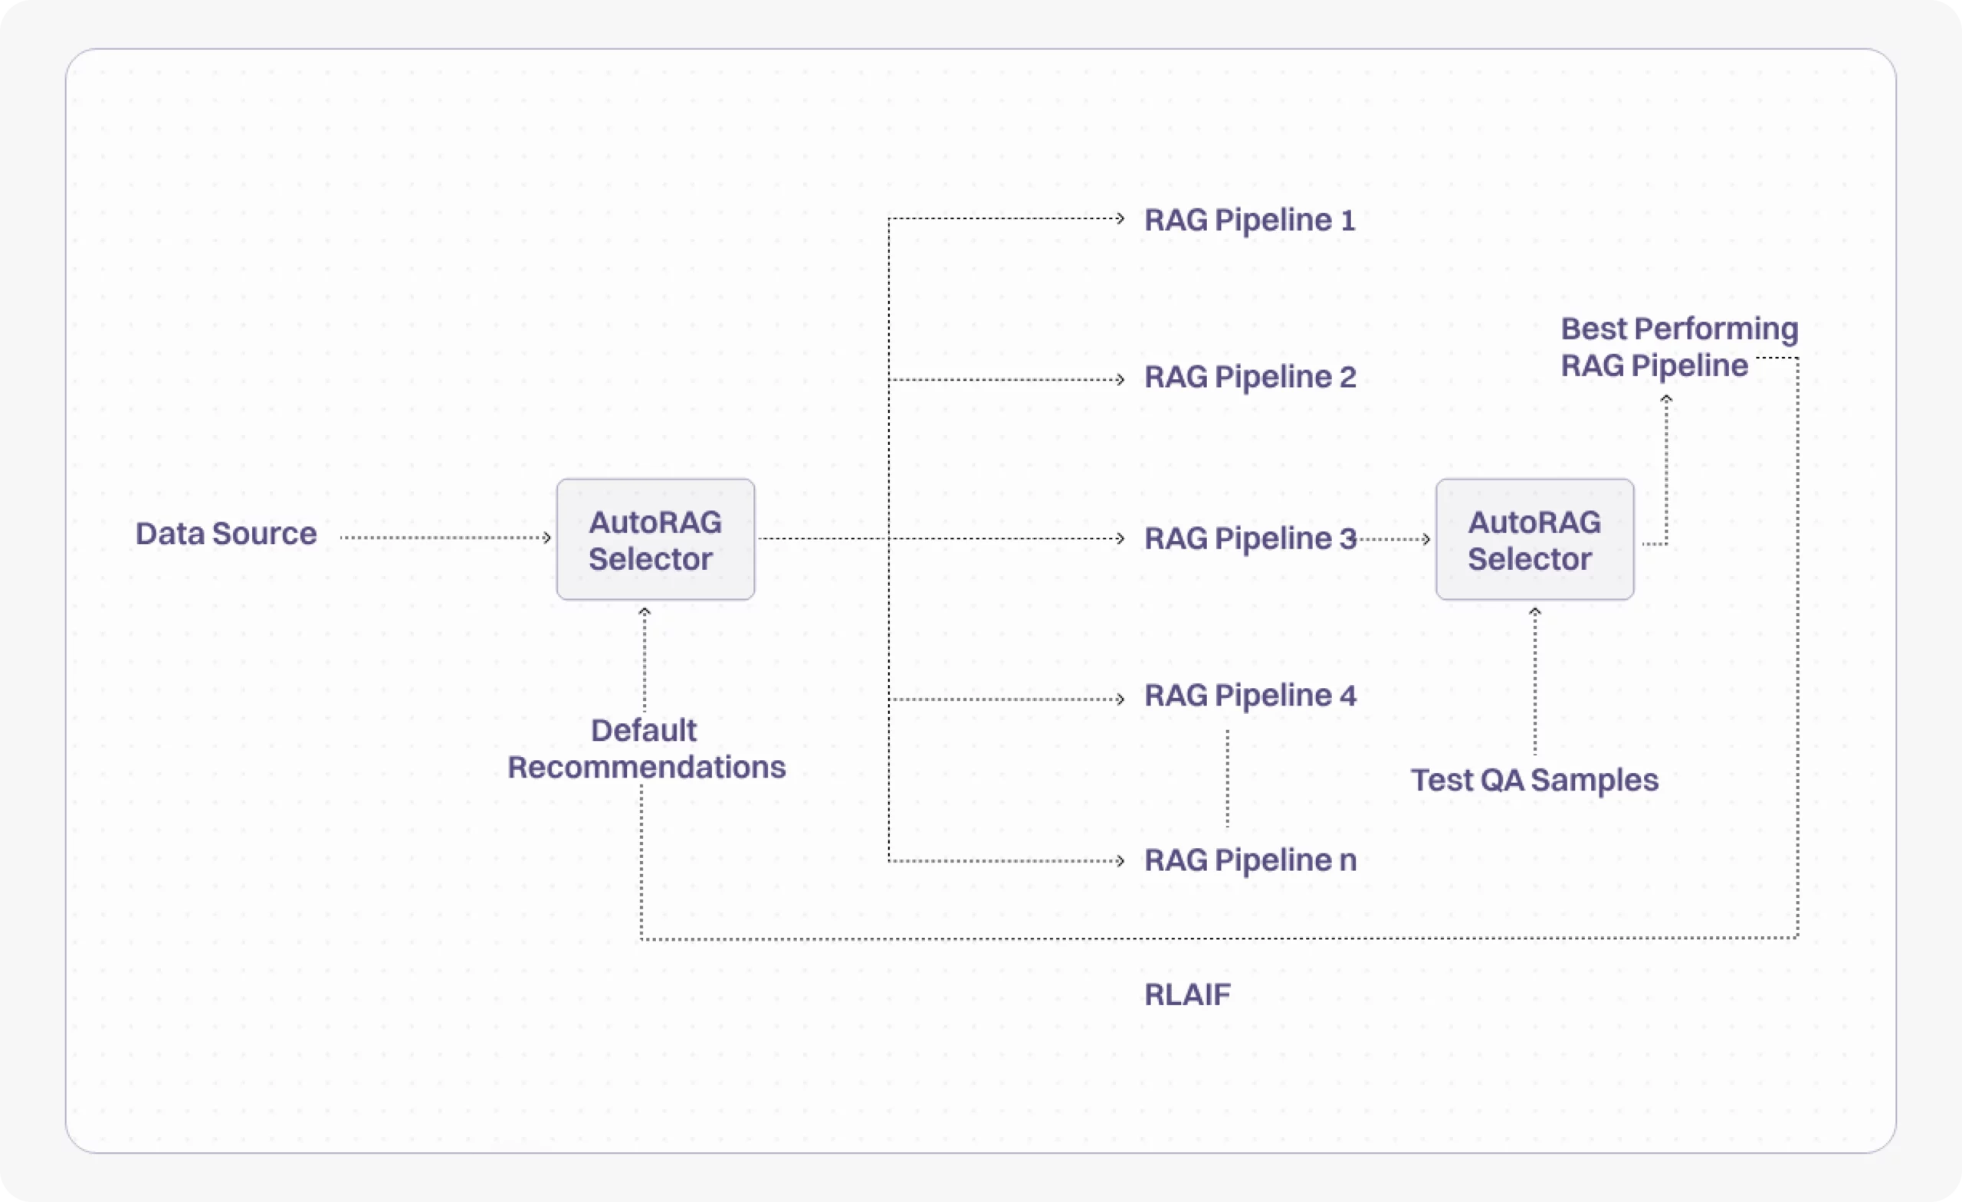Click the RAG Pipeline 3 text
The width and height of the screenshot is (1962, 1202).
click(x=1250, y=538)
